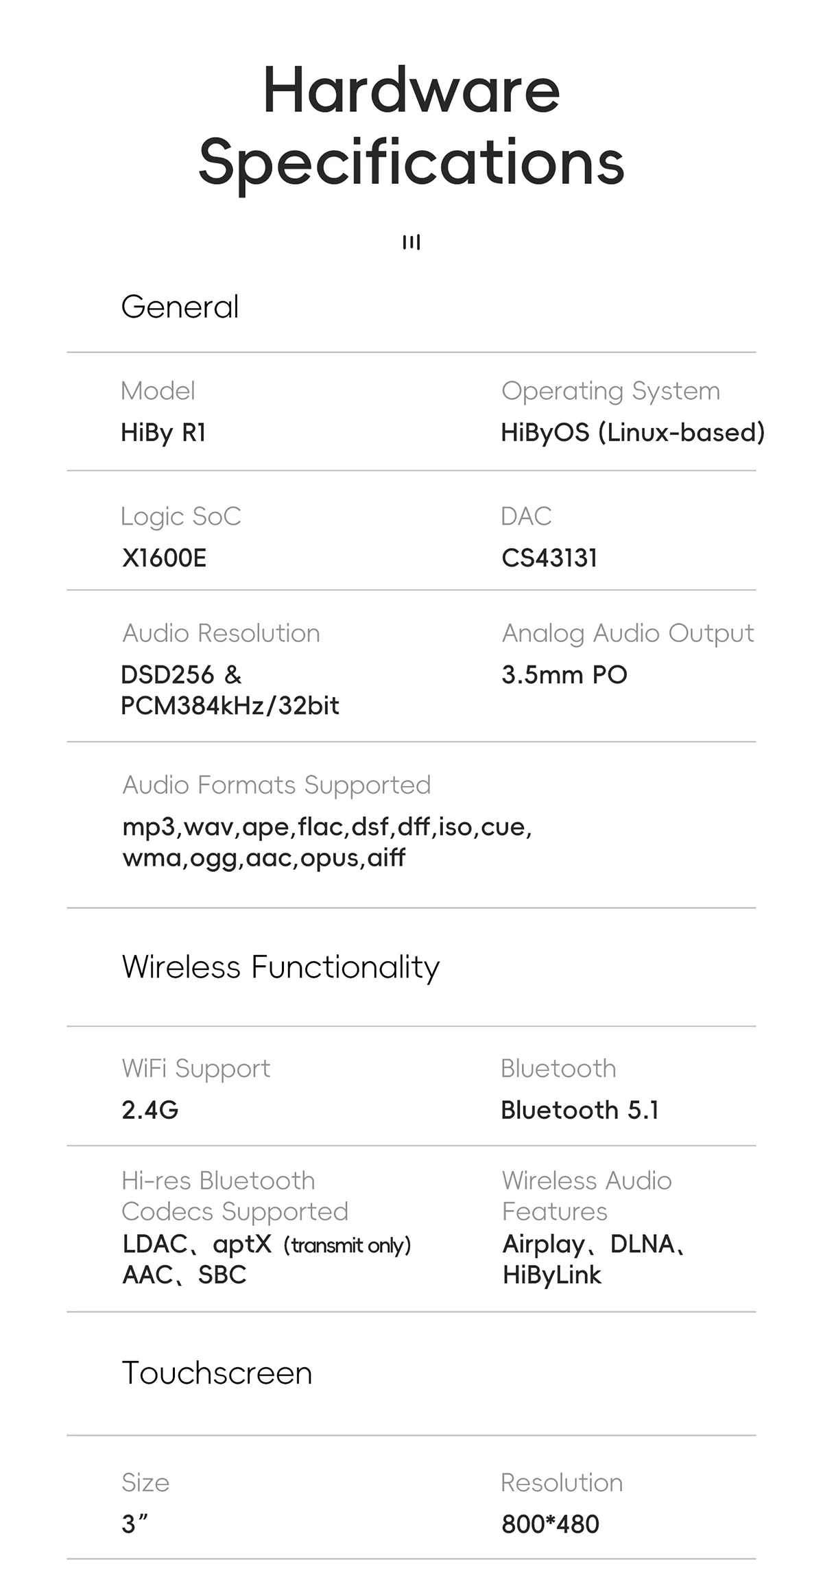Image resolution: width=823 pixels, height=1573 pixels.
Task: Click the Wireless Functionality section header
Action: pyautogui.click(x=281, y=967)
